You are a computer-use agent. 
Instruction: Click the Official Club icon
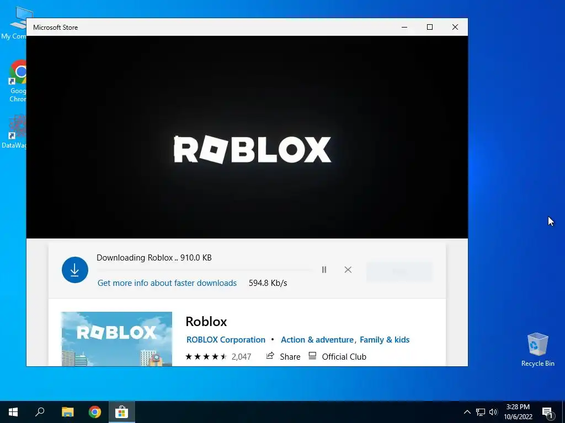click(312, 356)
